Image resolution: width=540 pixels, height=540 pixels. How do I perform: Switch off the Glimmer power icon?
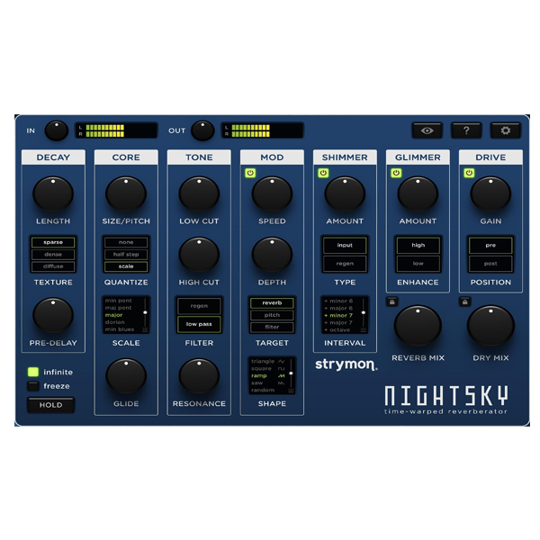point(396,173)
